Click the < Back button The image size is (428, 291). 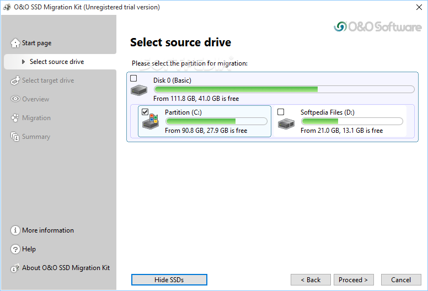pyautogui.click(x=311, y=280)
